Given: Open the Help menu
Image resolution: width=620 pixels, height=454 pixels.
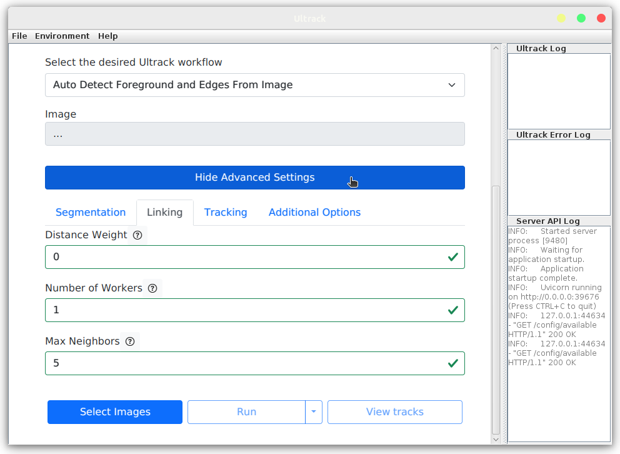Looking at the screenshot, I should (107, 36).
